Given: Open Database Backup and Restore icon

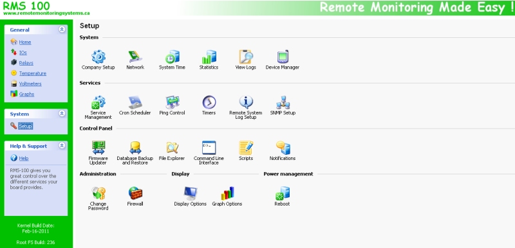Looking at the screenshot, I should tap(135, 148).
